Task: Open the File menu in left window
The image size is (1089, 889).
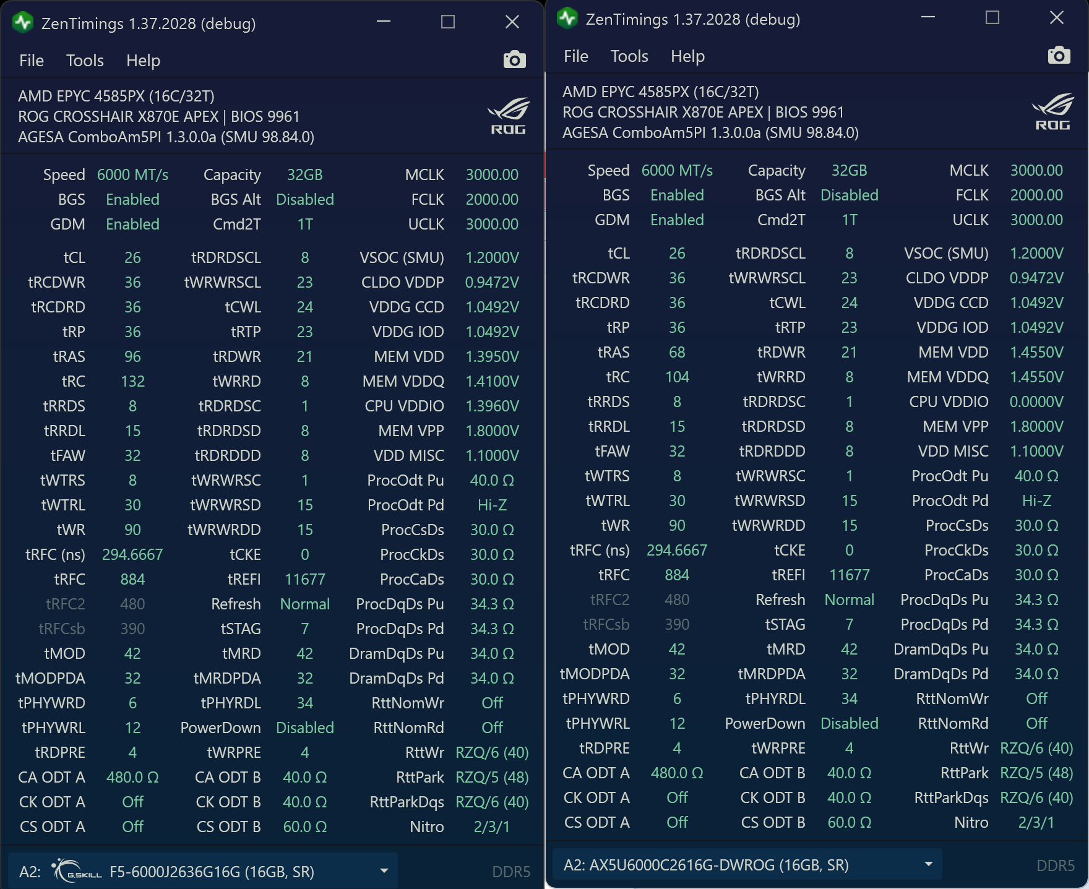Action: (x=32, y=61)
